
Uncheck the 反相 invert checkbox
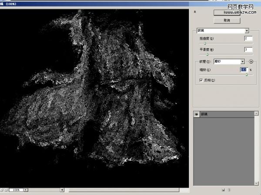click(x=201, y=80)
